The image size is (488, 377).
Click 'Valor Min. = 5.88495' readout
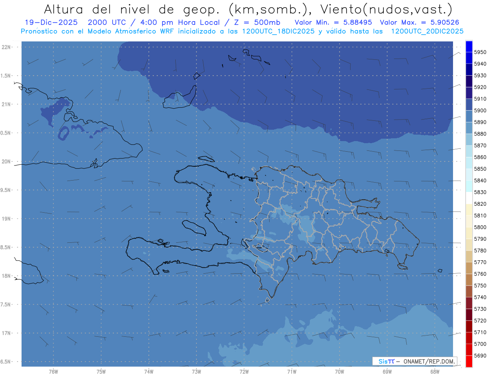333,22
